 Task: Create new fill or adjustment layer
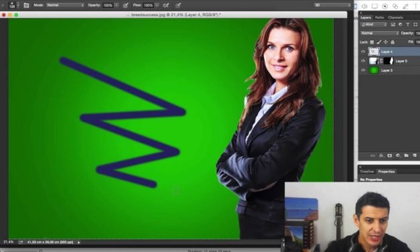pyautogui.click(x=398, y=155)
